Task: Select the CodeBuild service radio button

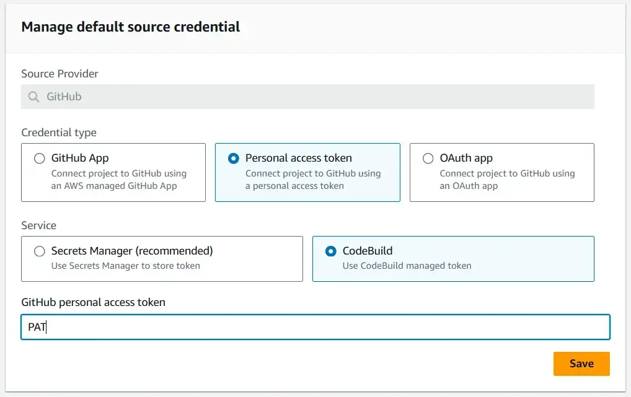Action: tap(331, 251)
